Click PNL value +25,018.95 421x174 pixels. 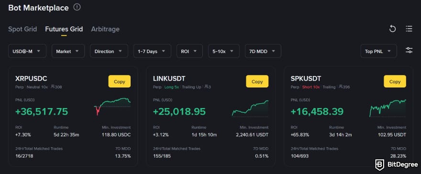click(x=179, y=111)
